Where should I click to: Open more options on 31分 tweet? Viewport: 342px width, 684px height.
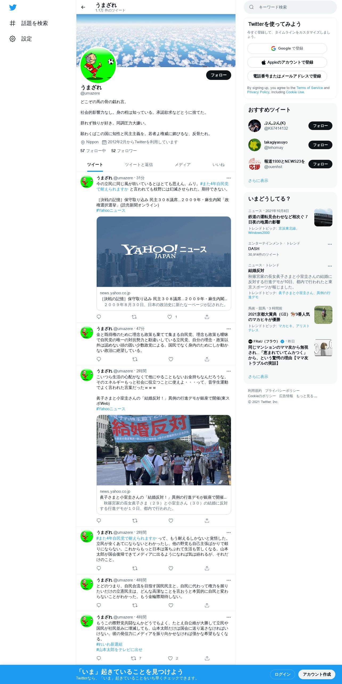[x=229, y=178]
